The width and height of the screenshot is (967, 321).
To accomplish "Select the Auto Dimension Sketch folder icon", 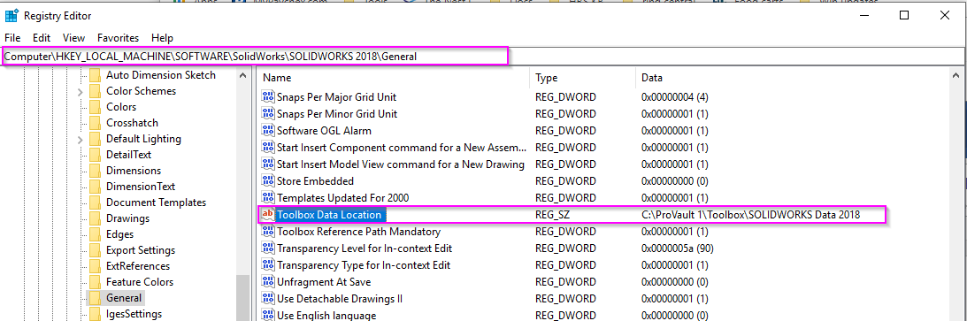I will [x=95, y=75].
